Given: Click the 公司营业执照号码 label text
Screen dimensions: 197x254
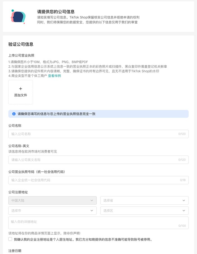Looking at the screenshot, I should [37, 172].
